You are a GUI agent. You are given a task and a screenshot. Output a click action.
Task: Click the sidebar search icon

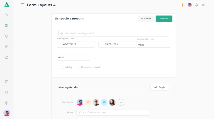[x=7, y=92]
